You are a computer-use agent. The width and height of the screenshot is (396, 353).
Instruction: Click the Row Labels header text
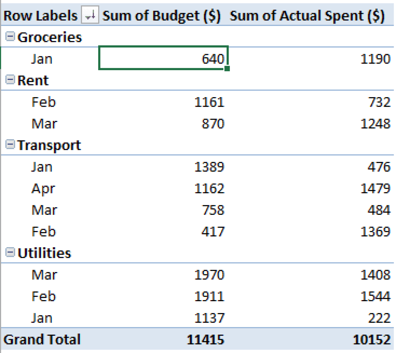(40, 15)
